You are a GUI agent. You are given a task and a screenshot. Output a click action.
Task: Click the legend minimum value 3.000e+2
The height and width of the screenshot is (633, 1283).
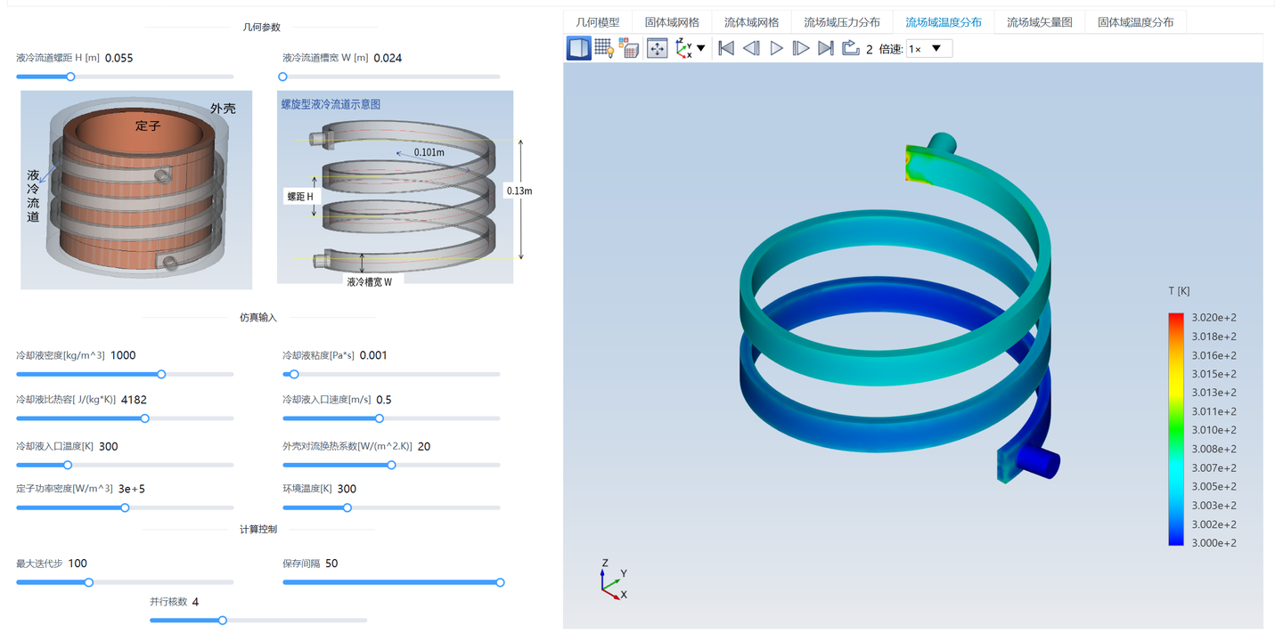click(1214, 543)
